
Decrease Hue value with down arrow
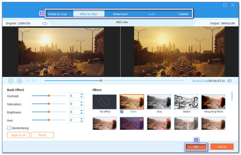click(82, 121)
